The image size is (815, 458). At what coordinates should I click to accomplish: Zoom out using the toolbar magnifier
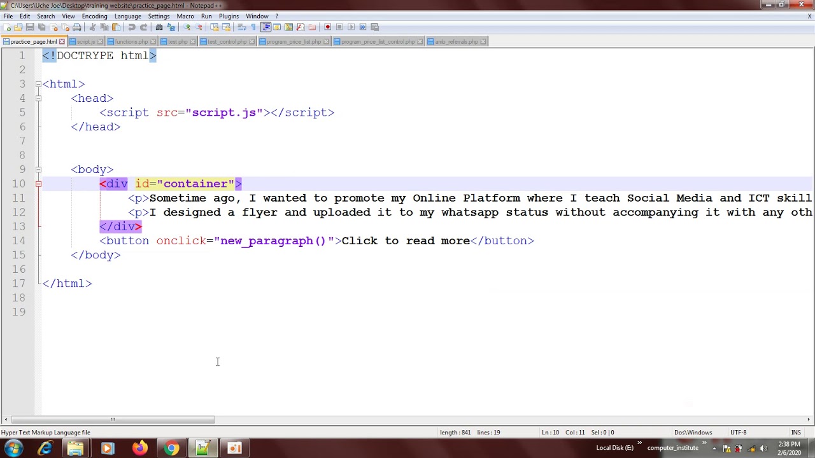pos(199,27)
